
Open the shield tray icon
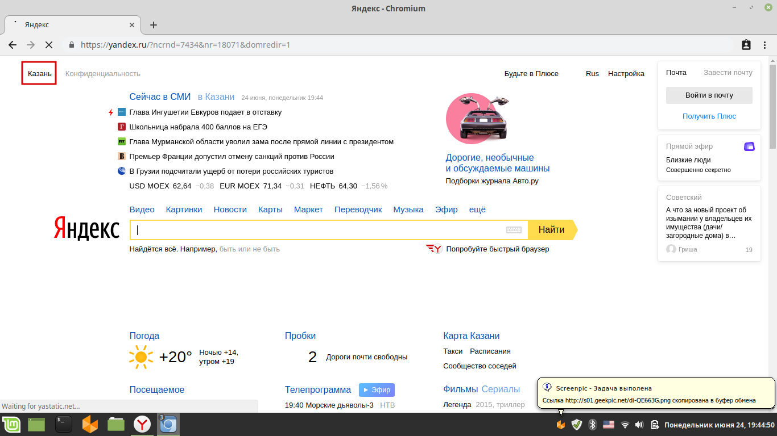(576, 425)
